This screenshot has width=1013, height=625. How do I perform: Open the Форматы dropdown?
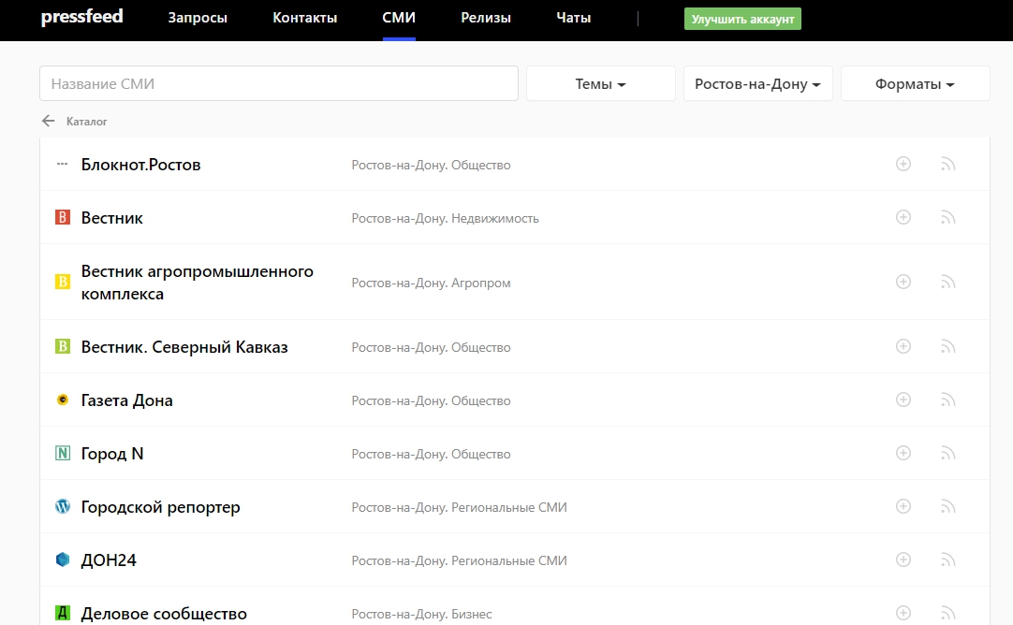click(915, 84)
